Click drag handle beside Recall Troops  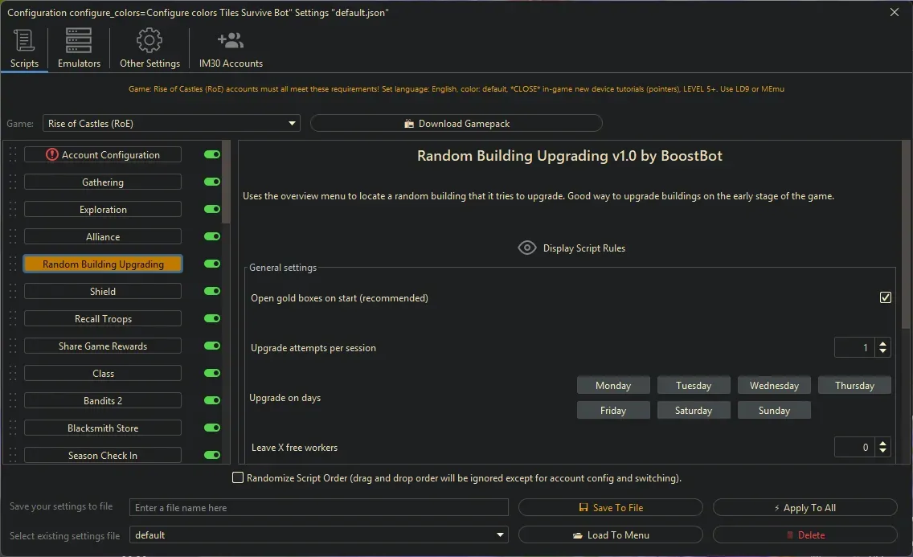click(13, 318)
